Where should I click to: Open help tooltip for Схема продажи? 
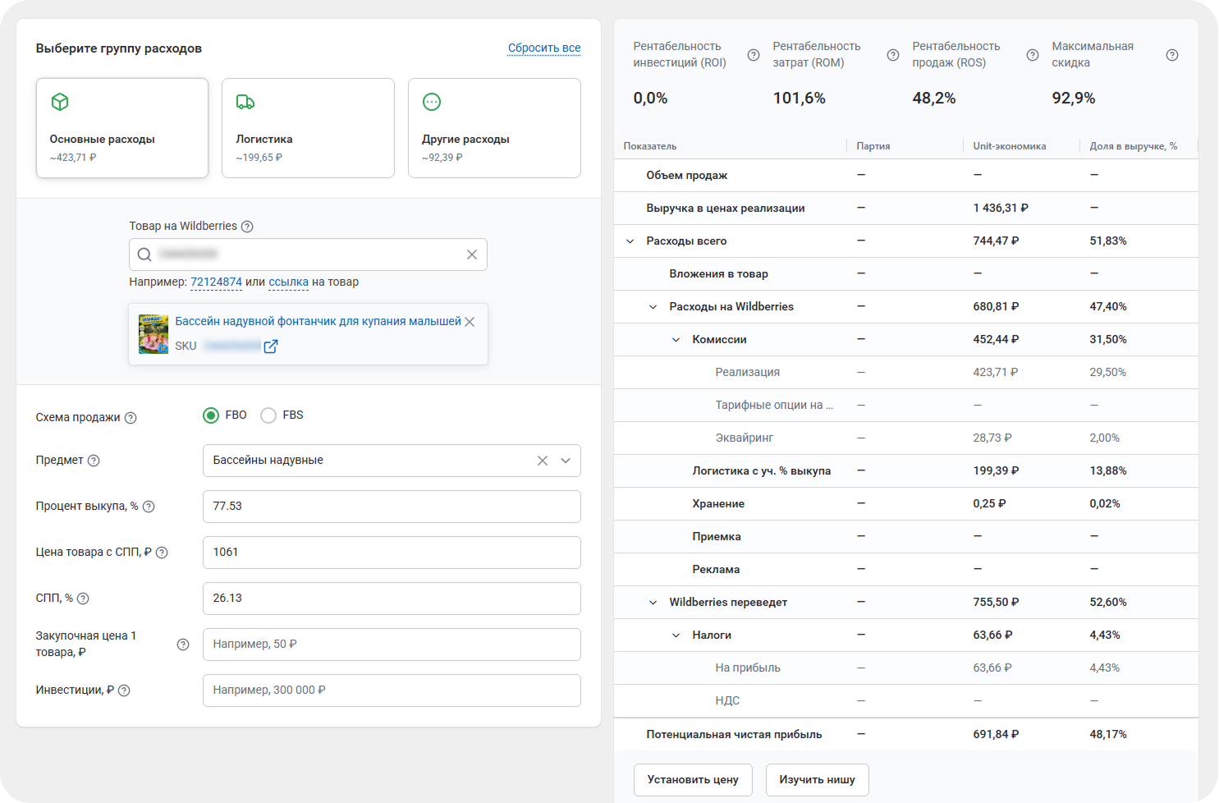pos(131,418)
